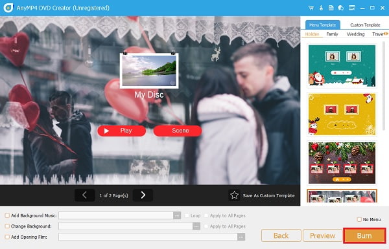Choose the green Santa holiday template
Screen dimensions: 389x249
coord(342,66)
